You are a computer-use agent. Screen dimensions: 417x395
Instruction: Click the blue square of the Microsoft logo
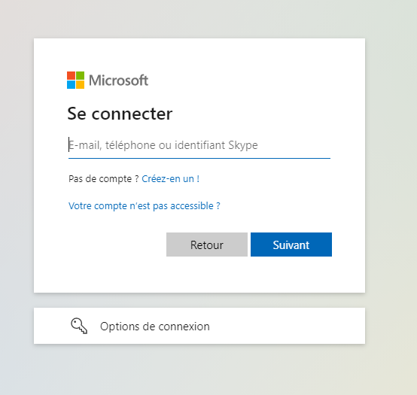click(71, 84)
